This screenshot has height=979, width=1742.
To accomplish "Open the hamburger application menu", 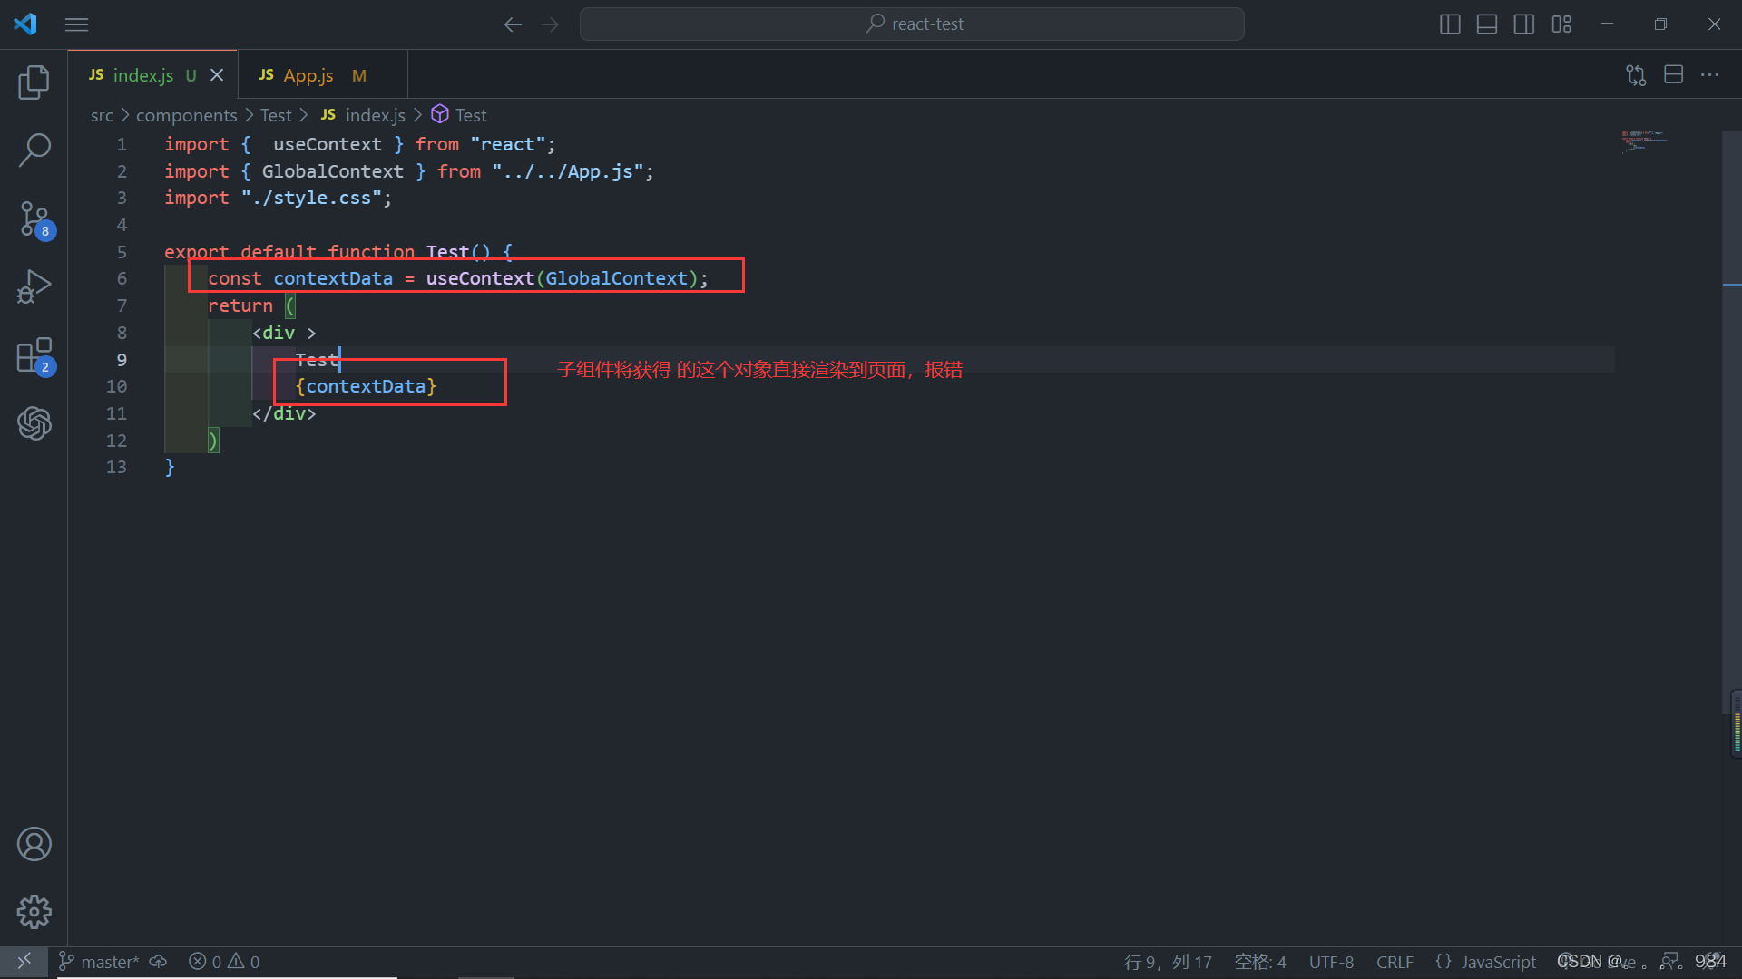I will click(x=77, y=24).
